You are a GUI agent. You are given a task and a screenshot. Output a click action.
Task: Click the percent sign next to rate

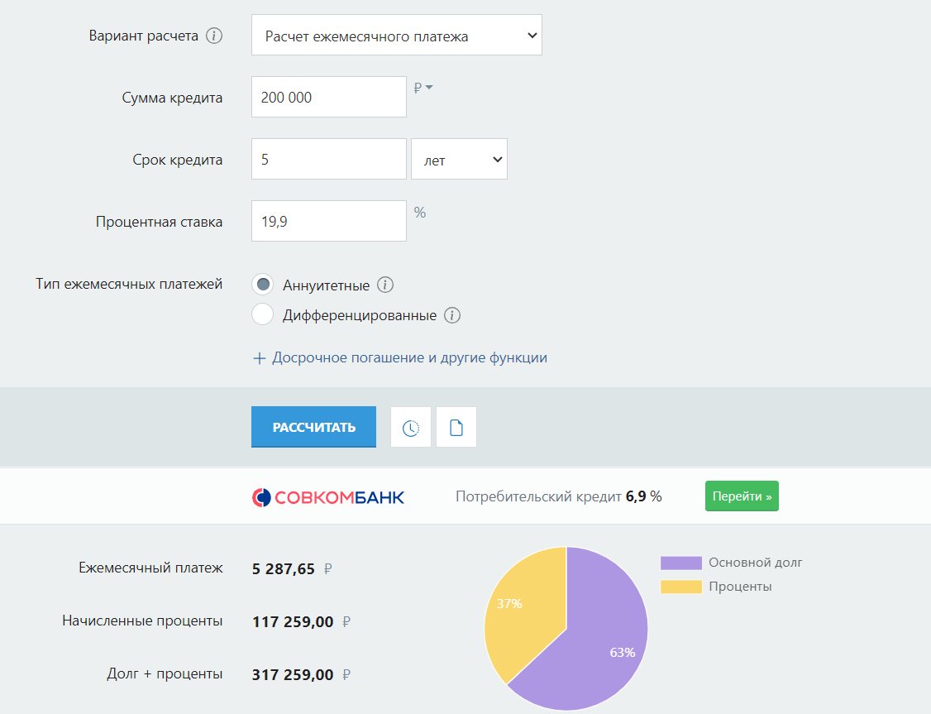click(420, 213)
